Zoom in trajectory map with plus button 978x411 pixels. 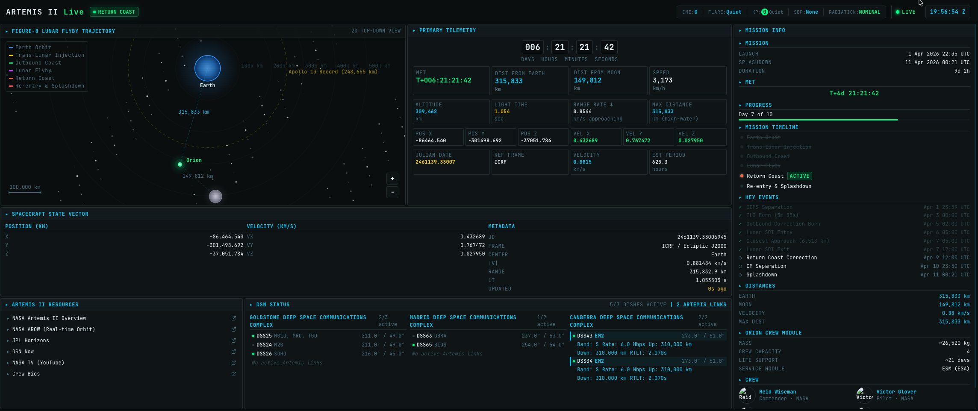[392, 179]
